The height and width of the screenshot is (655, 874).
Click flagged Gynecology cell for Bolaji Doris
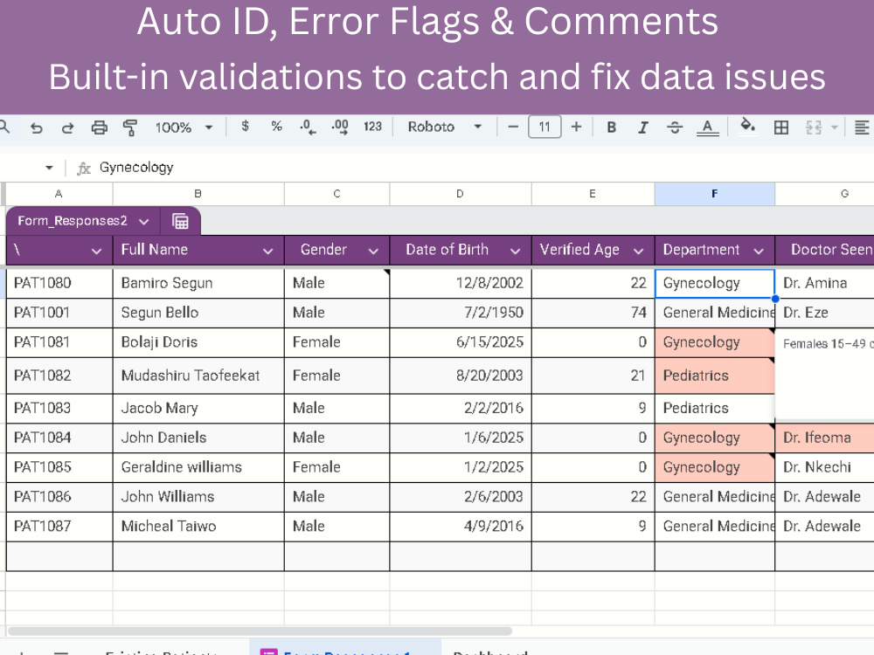[715, 342]
